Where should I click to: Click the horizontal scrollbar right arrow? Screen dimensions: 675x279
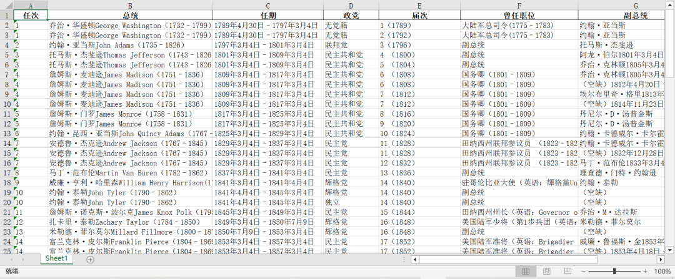tap(661, 260)
